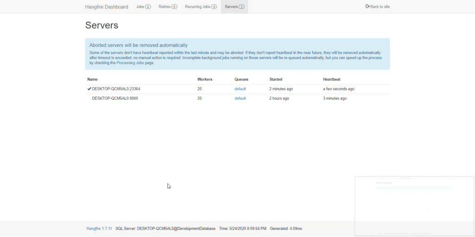Open the Processing Jobs page link
475x237 pixels.
click(130, 63)
